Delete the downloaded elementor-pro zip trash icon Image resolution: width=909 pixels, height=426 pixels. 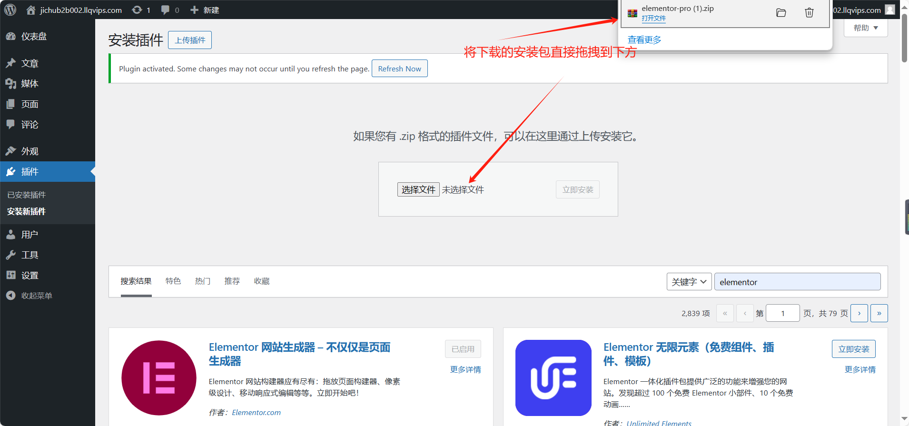click(x=809, y=13)
